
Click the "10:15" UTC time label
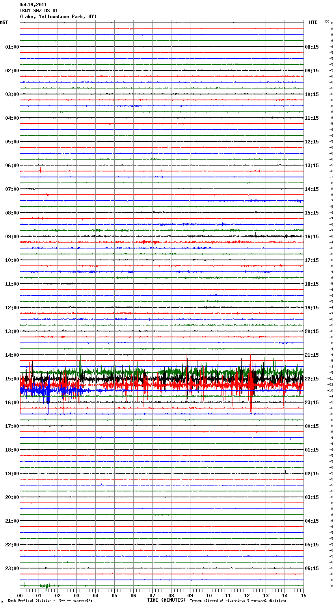pyautogui.click(x=312, y=94)
